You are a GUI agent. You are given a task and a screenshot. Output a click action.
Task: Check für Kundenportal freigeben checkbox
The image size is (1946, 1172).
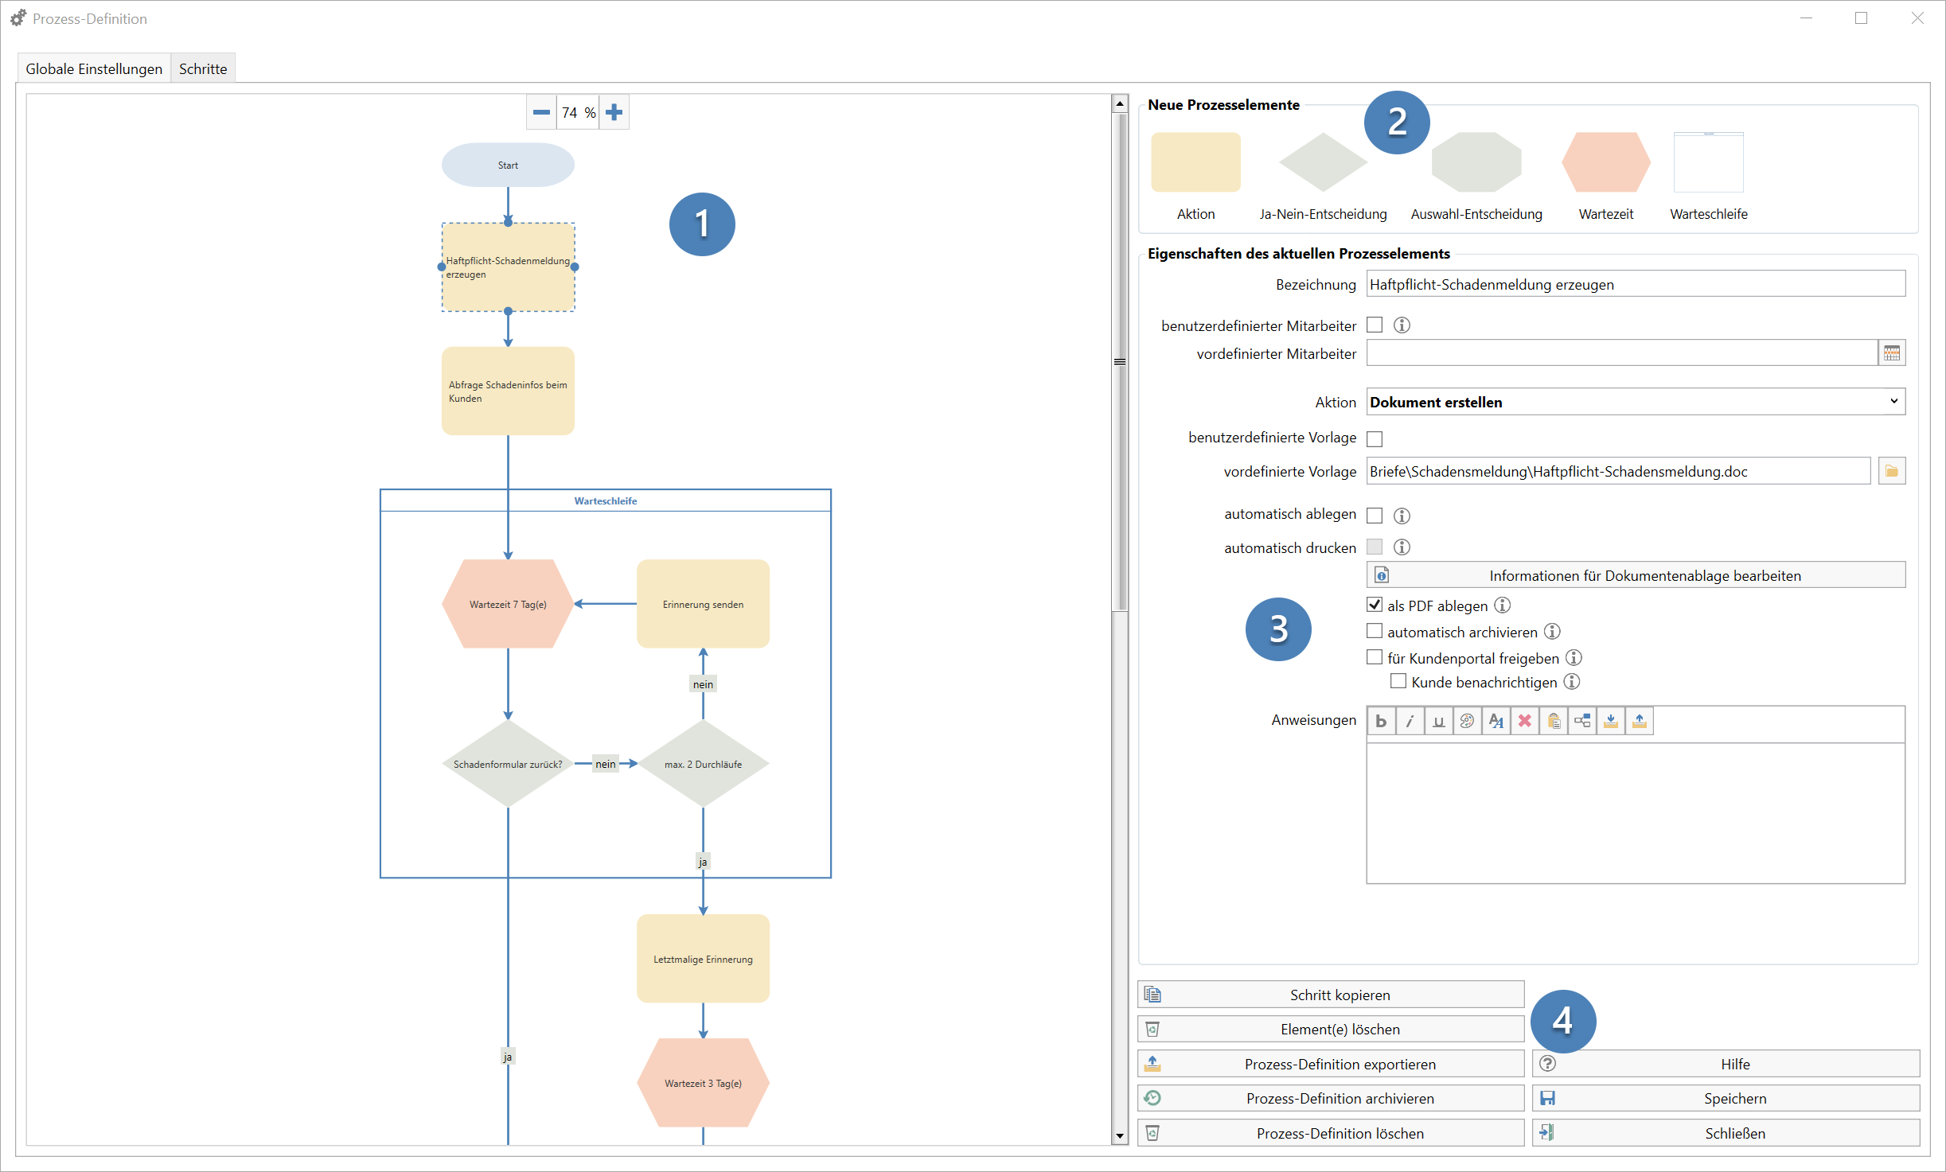tap(1375, 657)
